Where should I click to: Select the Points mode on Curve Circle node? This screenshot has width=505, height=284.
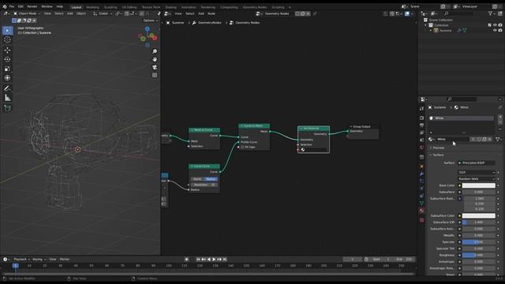[x=197, y=179]
